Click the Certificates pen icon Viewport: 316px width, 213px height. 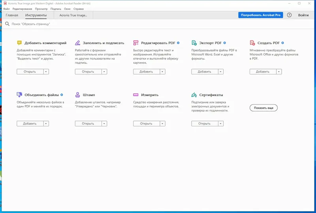point(194,94)
